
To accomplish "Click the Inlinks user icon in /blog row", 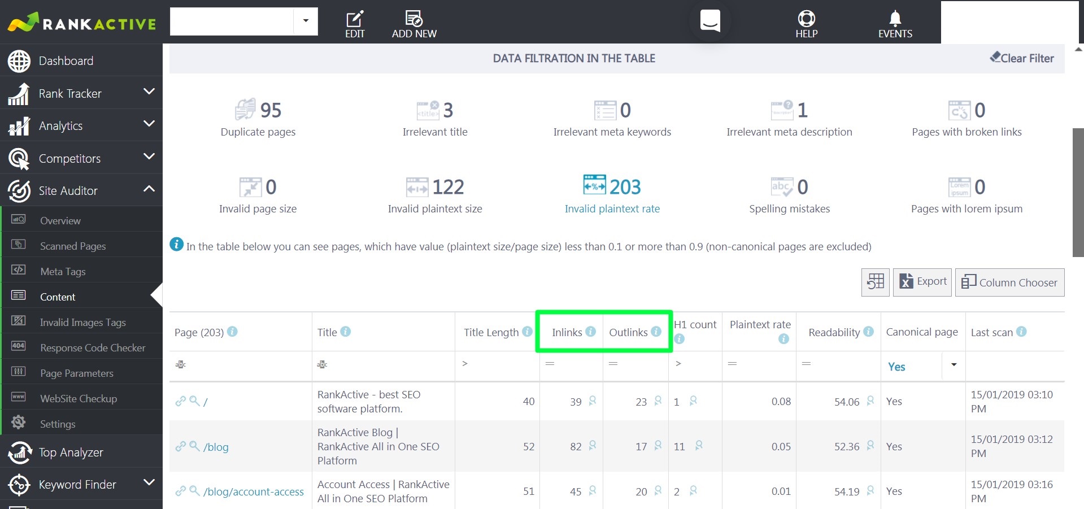I will pos(592,445).
